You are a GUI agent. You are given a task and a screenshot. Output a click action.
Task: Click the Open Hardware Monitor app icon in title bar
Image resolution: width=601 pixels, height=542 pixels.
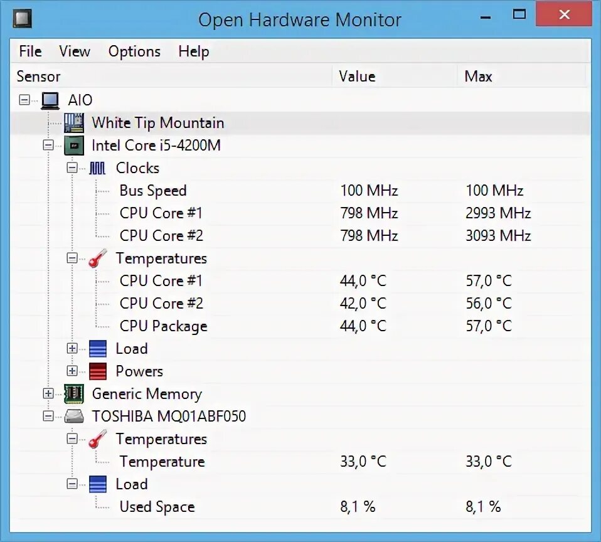click(x=22, y=19)
